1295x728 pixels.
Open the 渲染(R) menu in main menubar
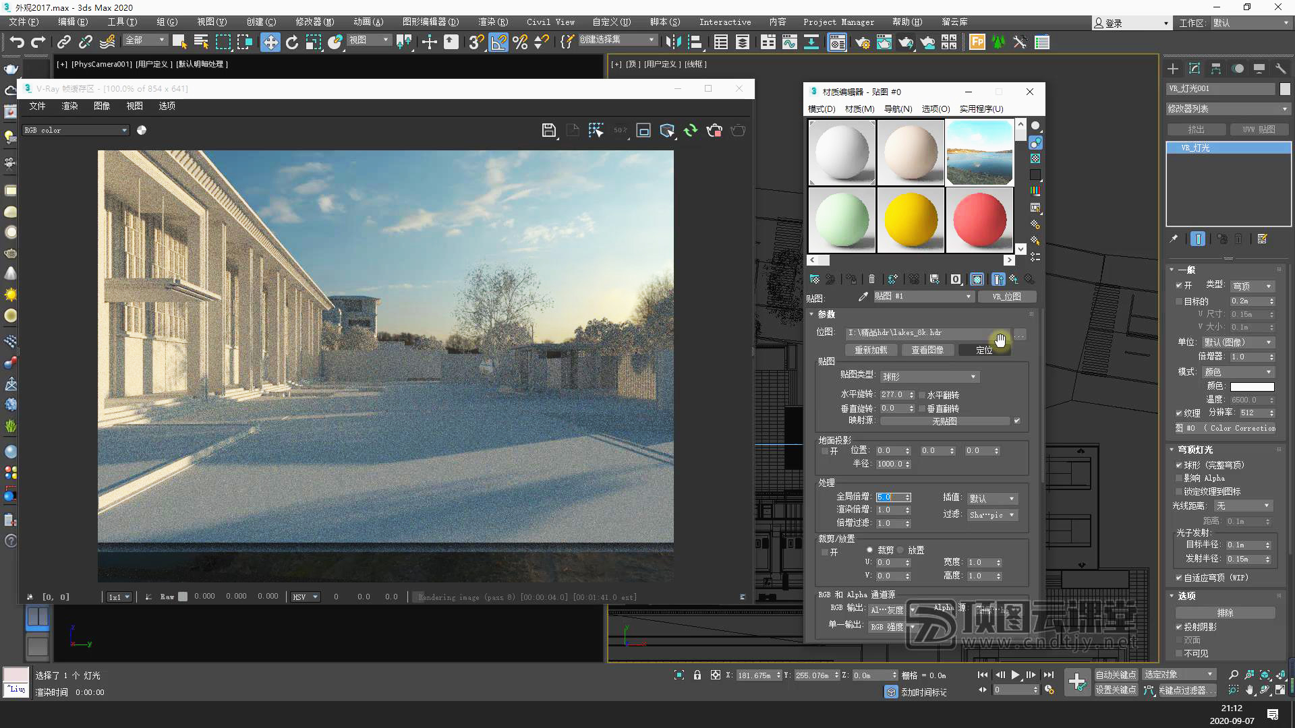point(493,22)
